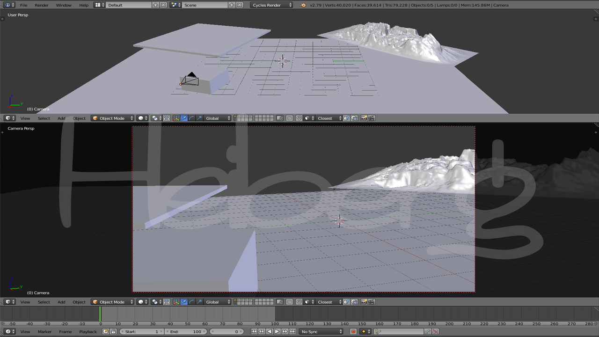599x337 pixels.
Task: Open pivot point selector in top viewport
Action: tap(157, 118)
